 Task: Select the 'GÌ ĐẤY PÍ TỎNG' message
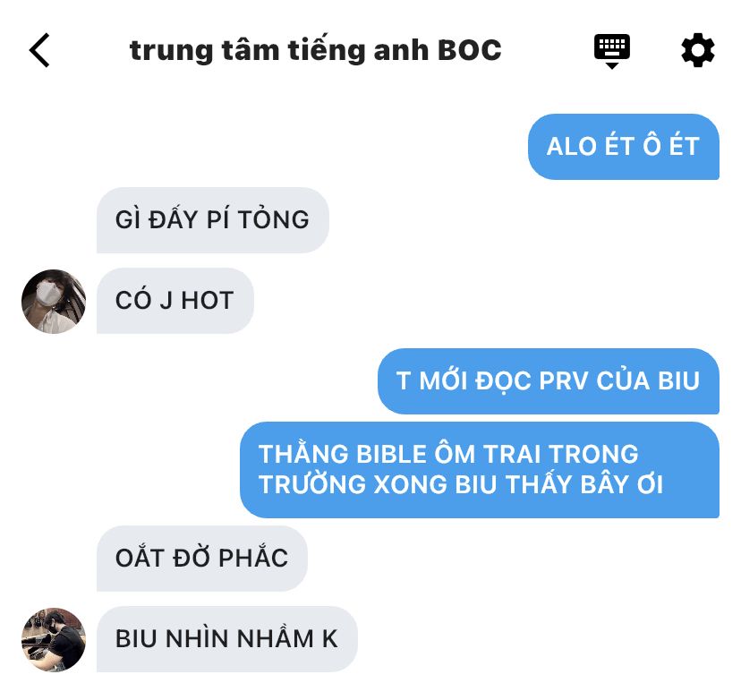point(213,220)
